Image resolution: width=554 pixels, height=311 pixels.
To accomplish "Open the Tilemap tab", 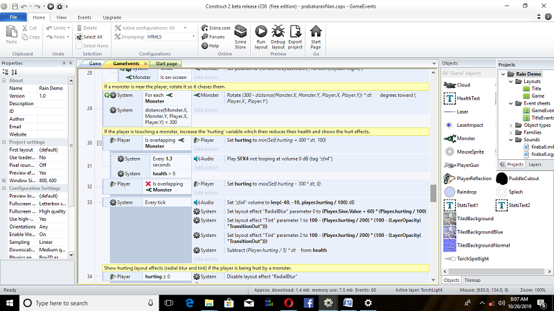I will point(472,280).
